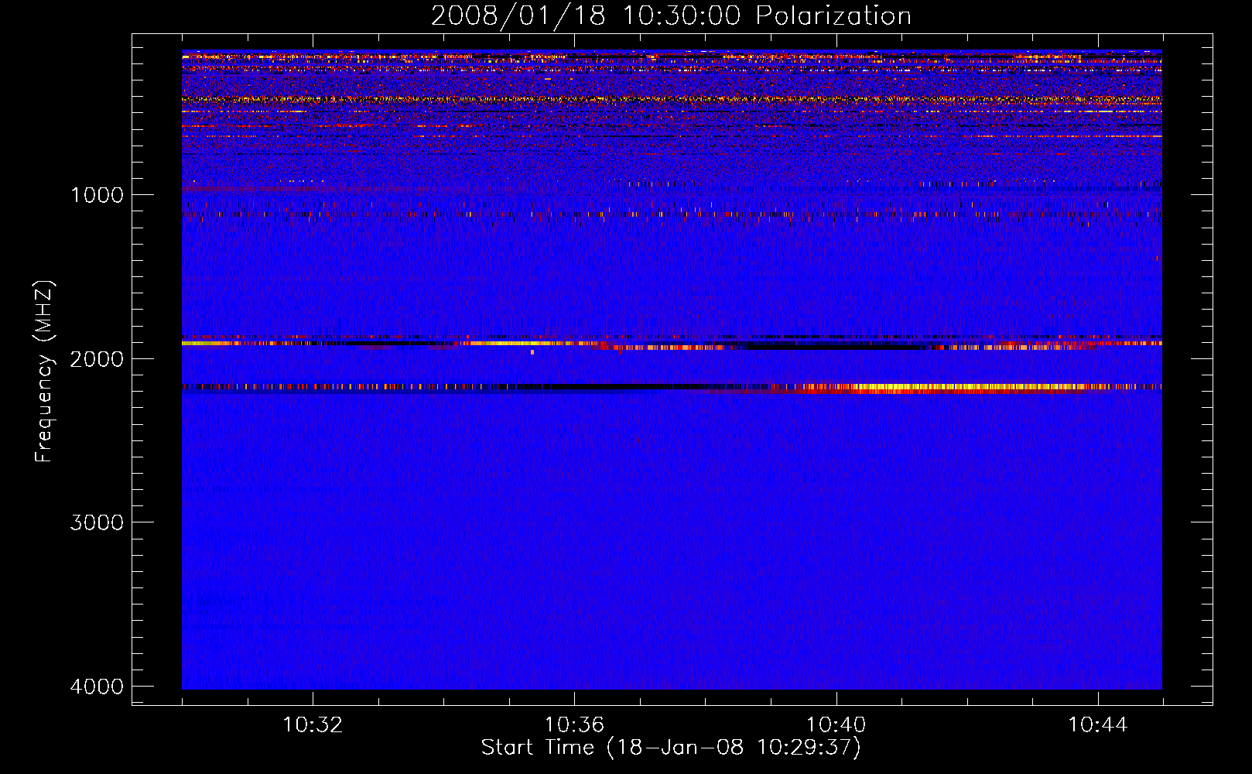Choose the 10:40 time tick label
This screenshot has height=774, width=1252.
tap(836, 725)
